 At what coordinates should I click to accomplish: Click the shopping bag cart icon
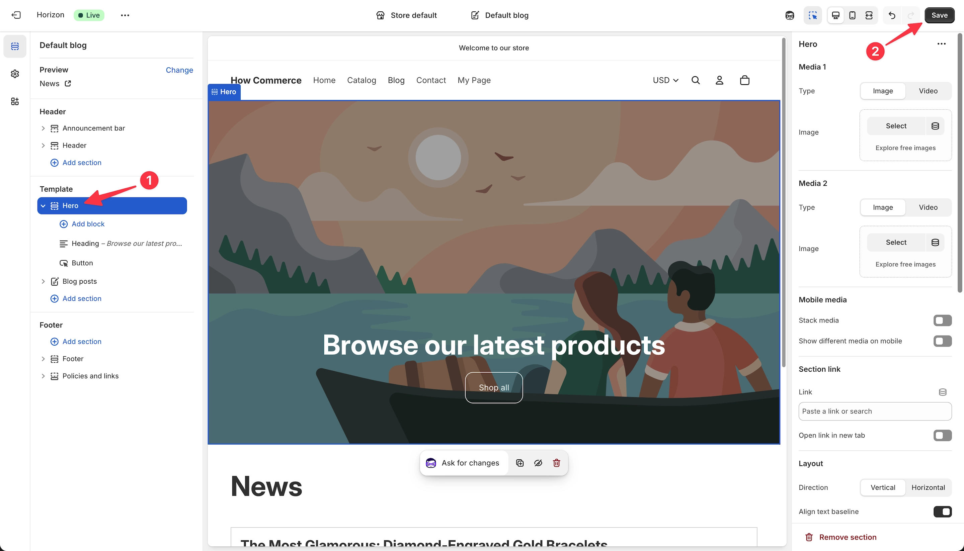tap(744, 80)
